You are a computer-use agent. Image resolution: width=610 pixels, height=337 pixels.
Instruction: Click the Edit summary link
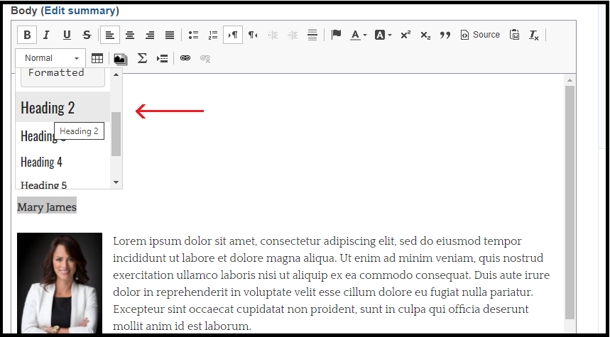click(80, 11)
